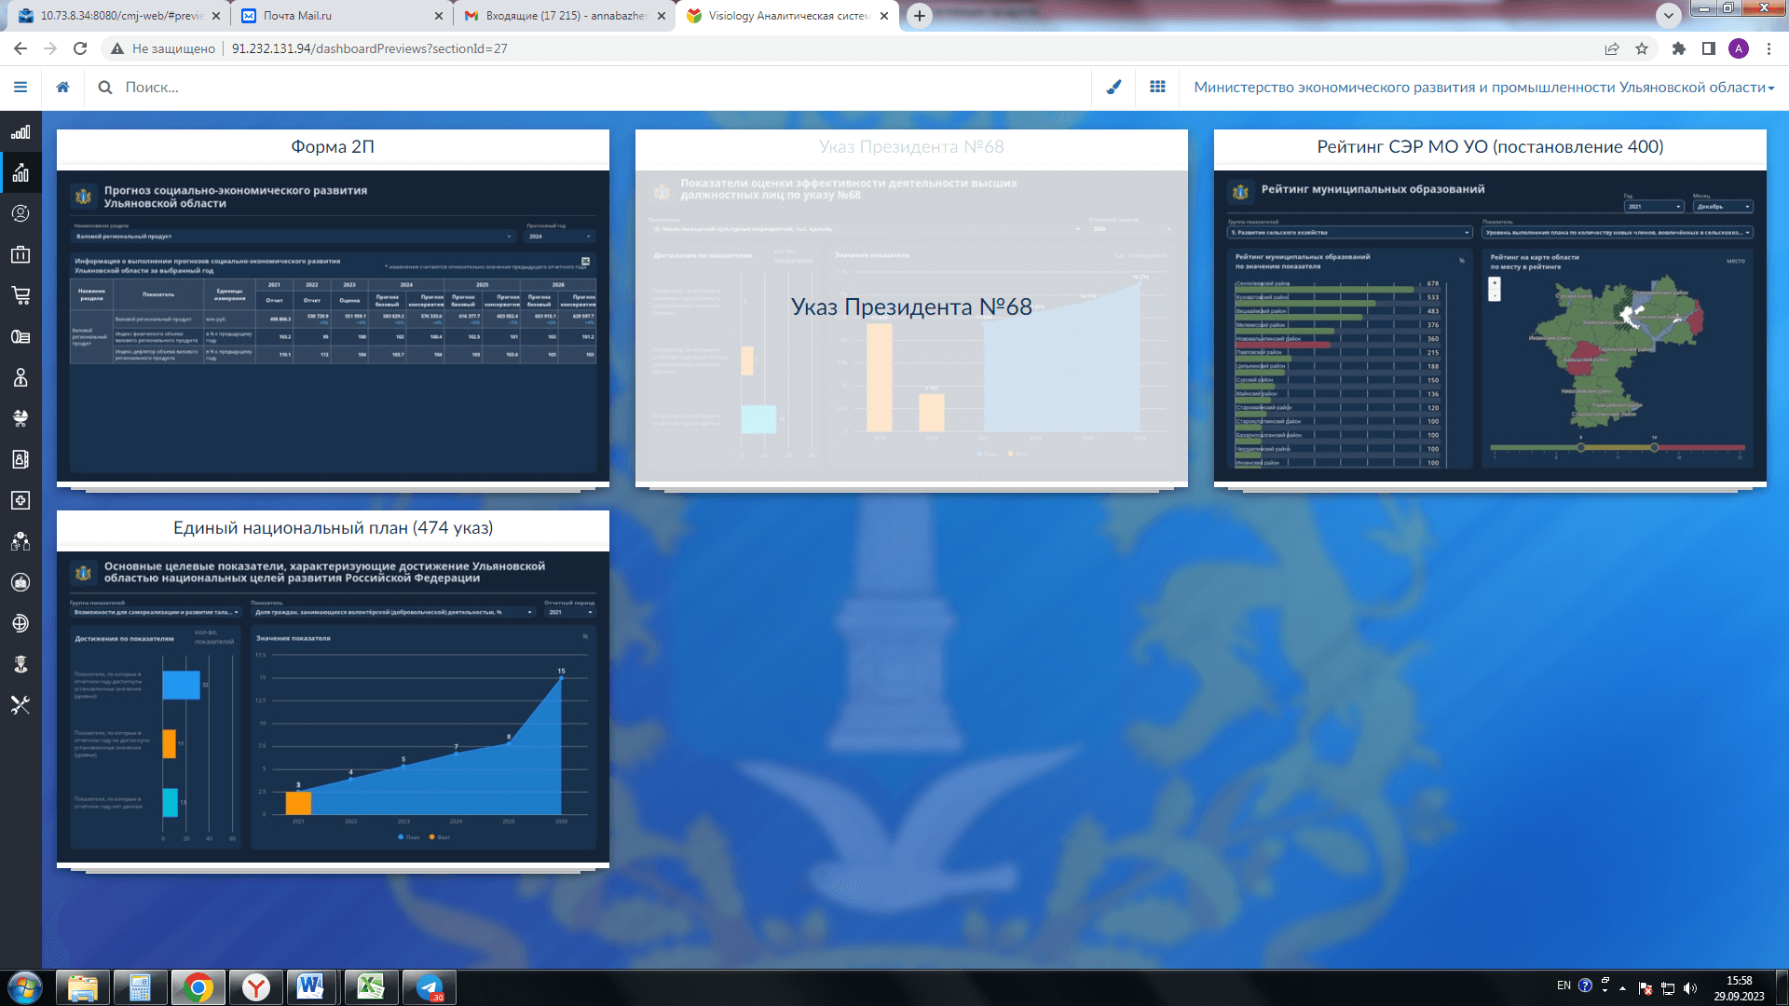This screenshot has height=1006, width=1789.
Task: Select the first bar chart sidebar icon
Action: click(20, 131)
